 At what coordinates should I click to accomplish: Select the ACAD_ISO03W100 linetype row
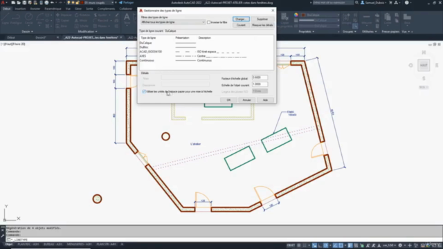(x=206, y=52)
